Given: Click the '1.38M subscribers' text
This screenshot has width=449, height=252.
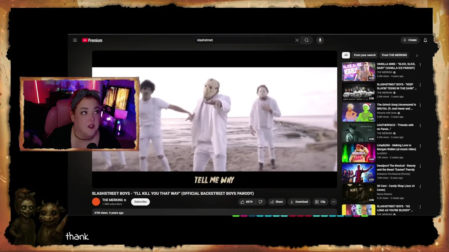Looking at the screenshot, I should (112, 204).
